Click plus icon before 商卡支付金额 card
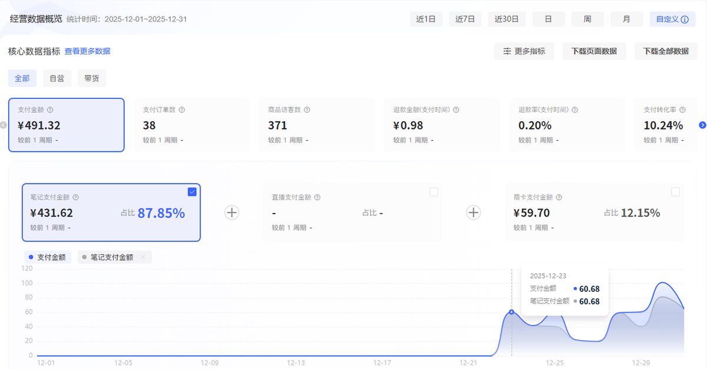 [x=473, y=212]
